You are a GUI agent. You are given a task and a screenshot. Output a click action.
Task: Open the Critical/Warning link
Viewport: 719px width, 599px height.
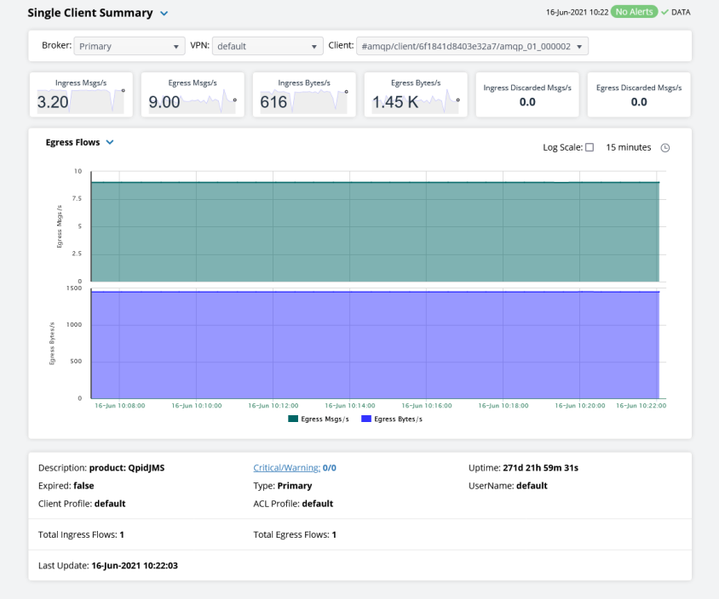[x=286, y=467]
